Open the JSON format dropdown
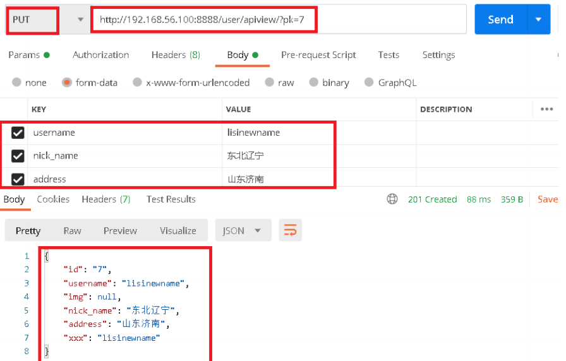The image size is (566, 361). (243, 230)
